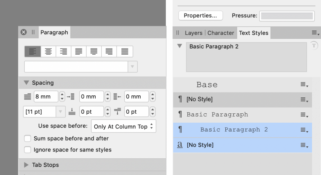Close the Paragraph panel
Screen dimensions: 321x175
click(x=23, y=32)
